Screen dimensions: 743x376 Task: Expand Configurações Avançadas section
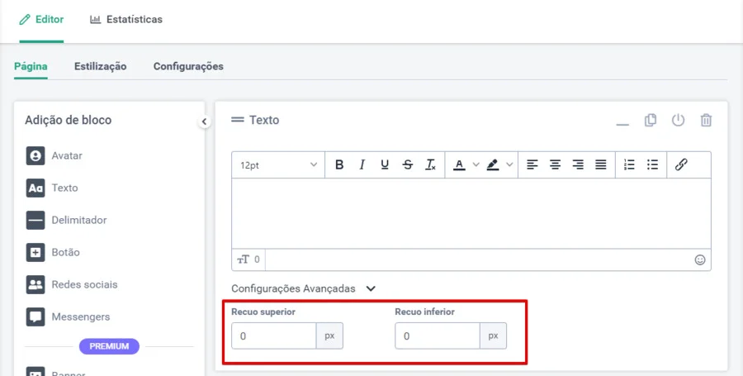371,288
